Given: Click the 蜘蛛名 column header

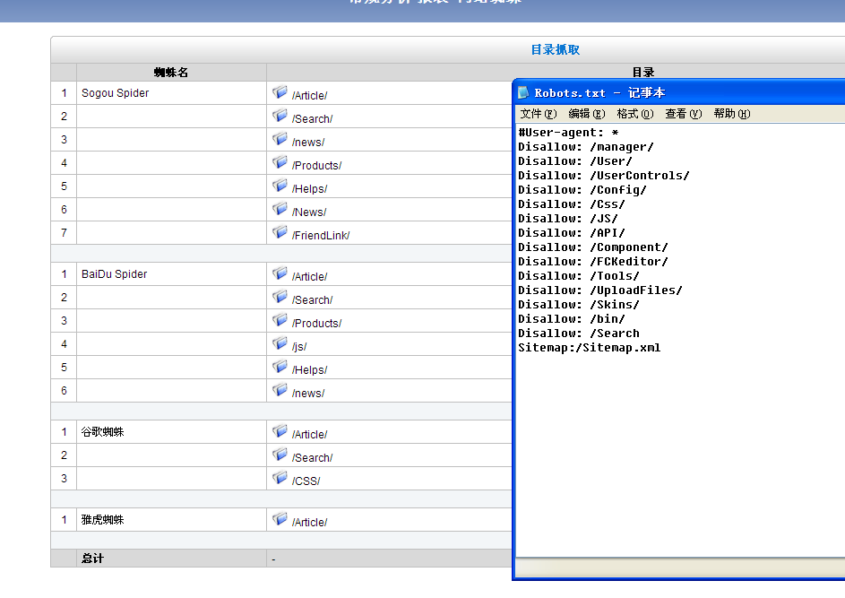Looking at the screenshot, I should tap(171, 73).
